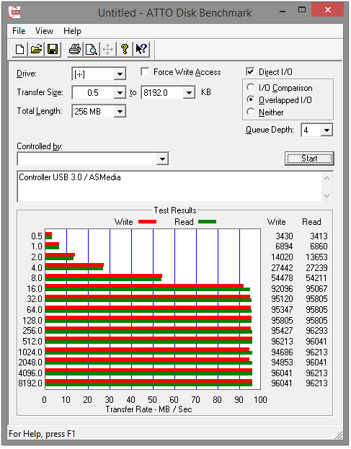
Task: Click write value 3430 in results
Action: 284,236
